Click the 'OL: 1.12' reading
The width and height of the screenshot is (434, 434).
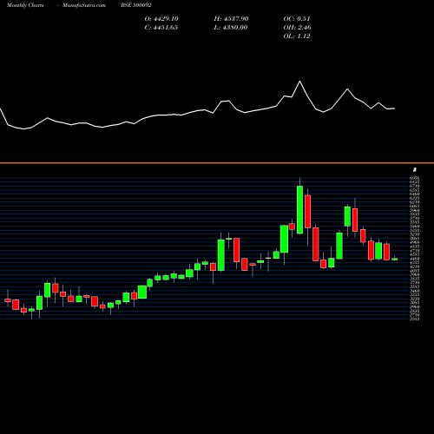click(x=297, y=36)
